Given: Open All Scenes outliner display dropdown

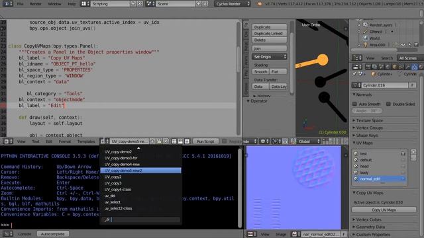Looking at the screenshot, I should (410, 58).
